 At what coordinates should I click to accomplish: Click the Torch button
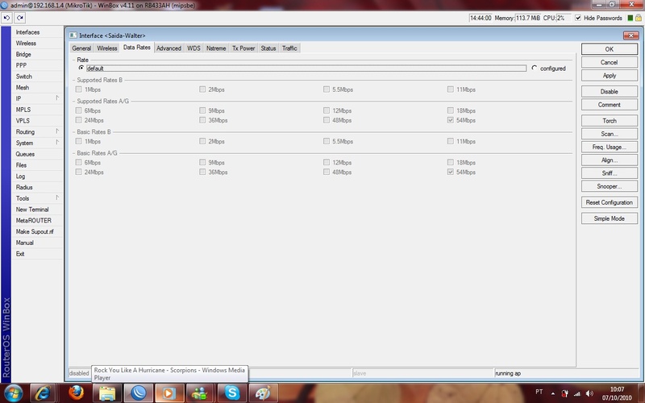click(x=610, y=120)
